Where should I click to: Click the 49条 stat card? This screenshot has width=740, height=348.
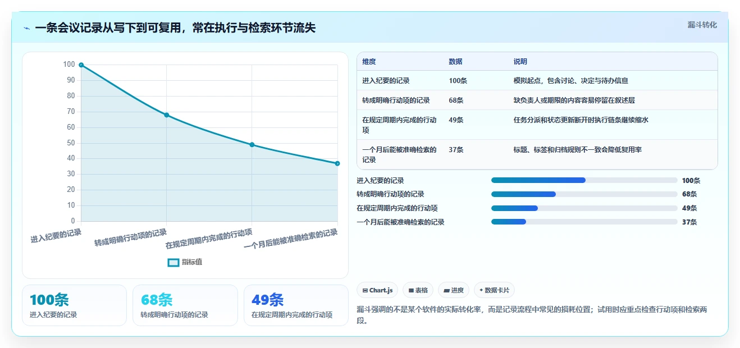coord(296,305)
